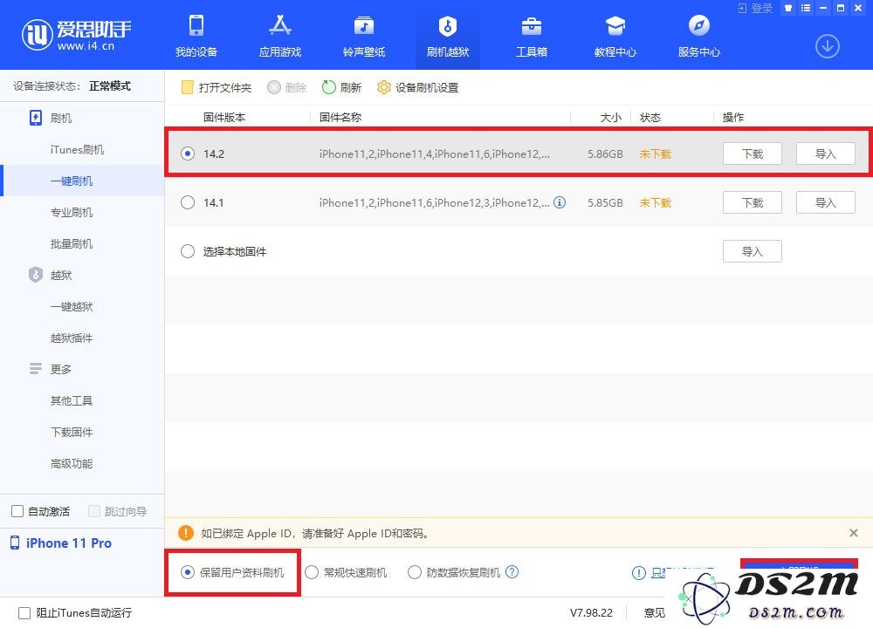Screen dimensions: 873x628
Task: Click help icon next to 防数据恢复刷机
Action: (x=512, y=572)
